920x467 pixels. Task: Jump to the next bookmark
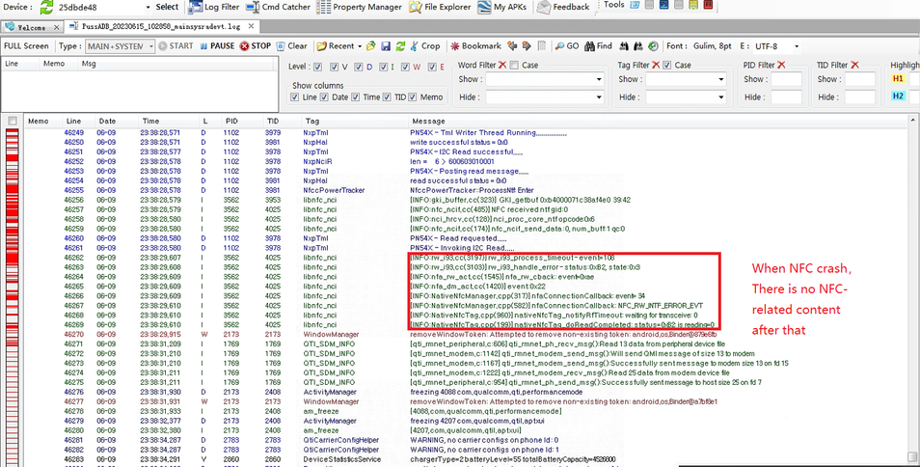(x=527, y=45)
